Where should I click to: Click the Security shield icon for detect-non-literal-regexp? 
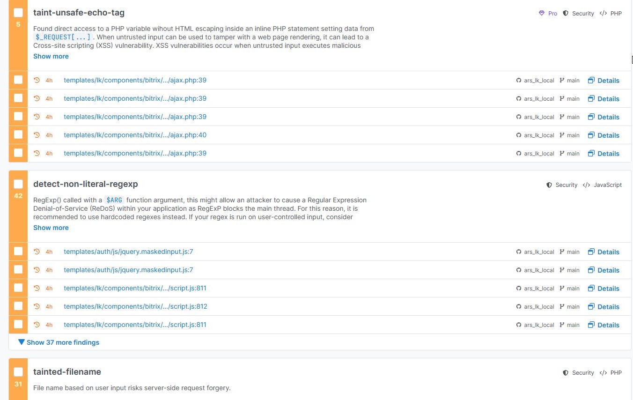(x=549, y=185)
